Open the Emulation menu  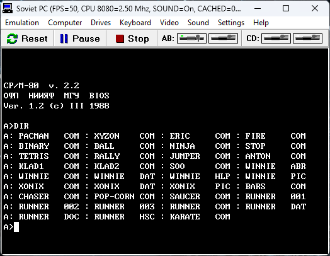pos(22,23)
